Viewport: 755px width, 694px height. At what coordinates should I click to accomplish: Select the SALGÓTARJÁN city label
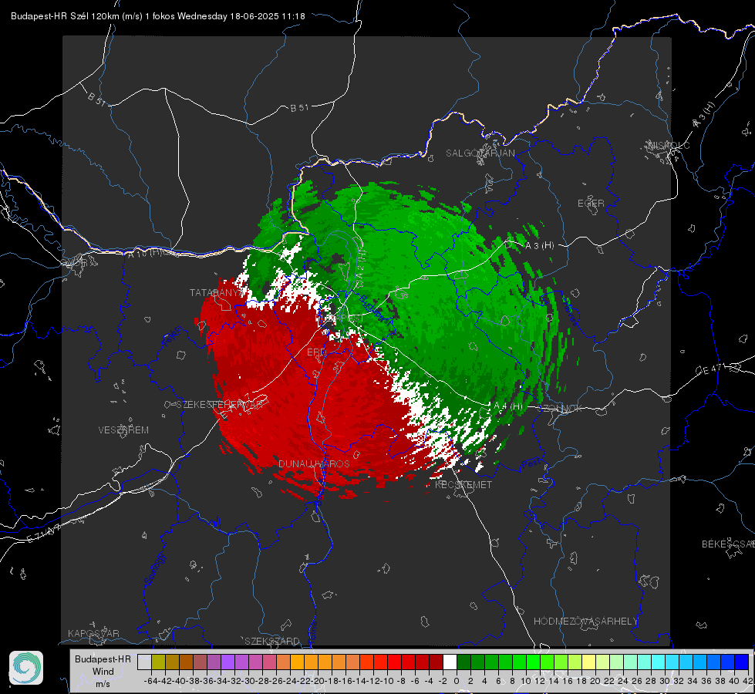[480, 153]
